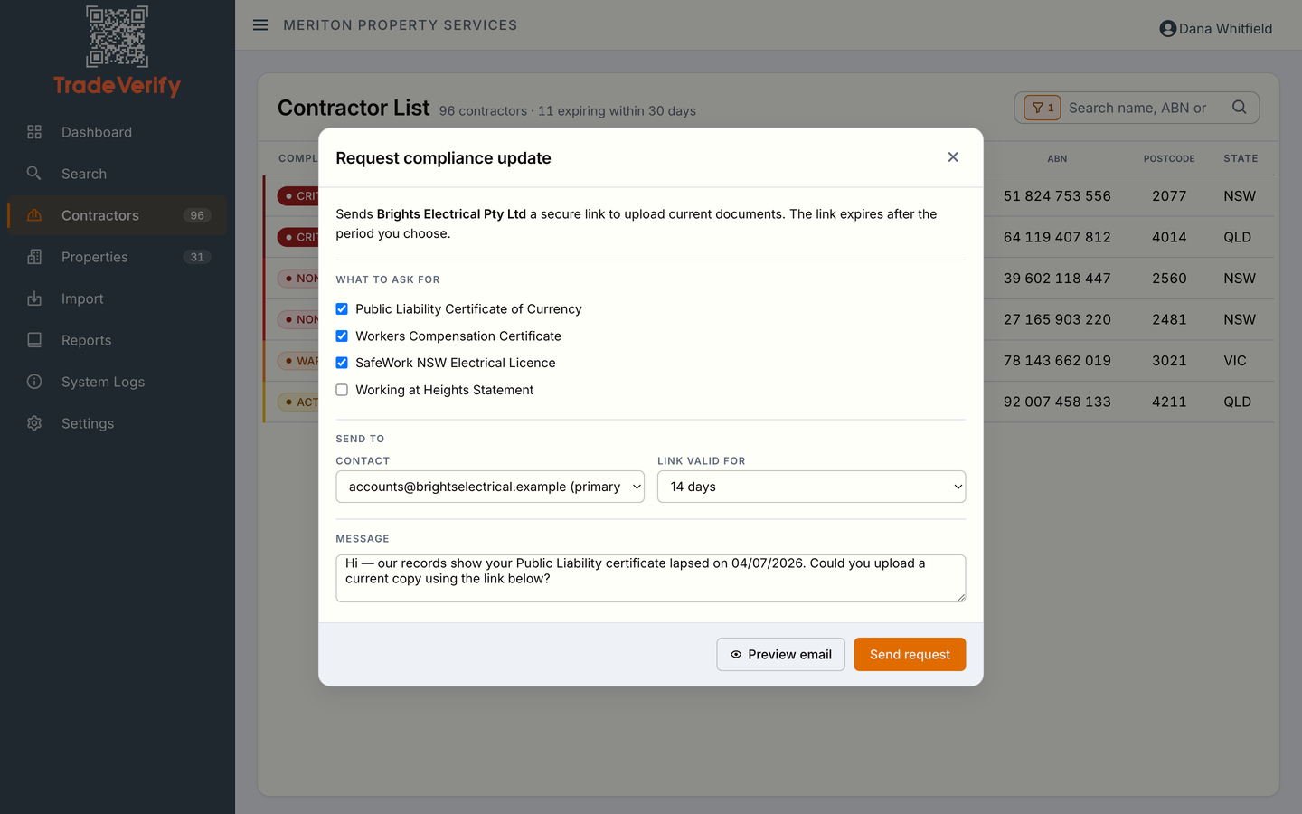Click the TradeVerify QR logo
The image size is (1302, 814).
[x=117, y=36]
